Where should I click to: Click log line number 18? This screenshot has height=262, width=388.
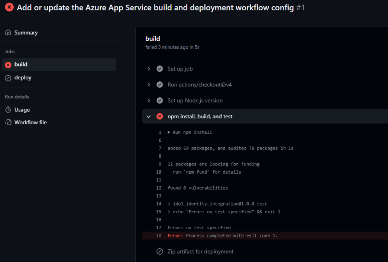pyautogui.click(x=159, y=236)
